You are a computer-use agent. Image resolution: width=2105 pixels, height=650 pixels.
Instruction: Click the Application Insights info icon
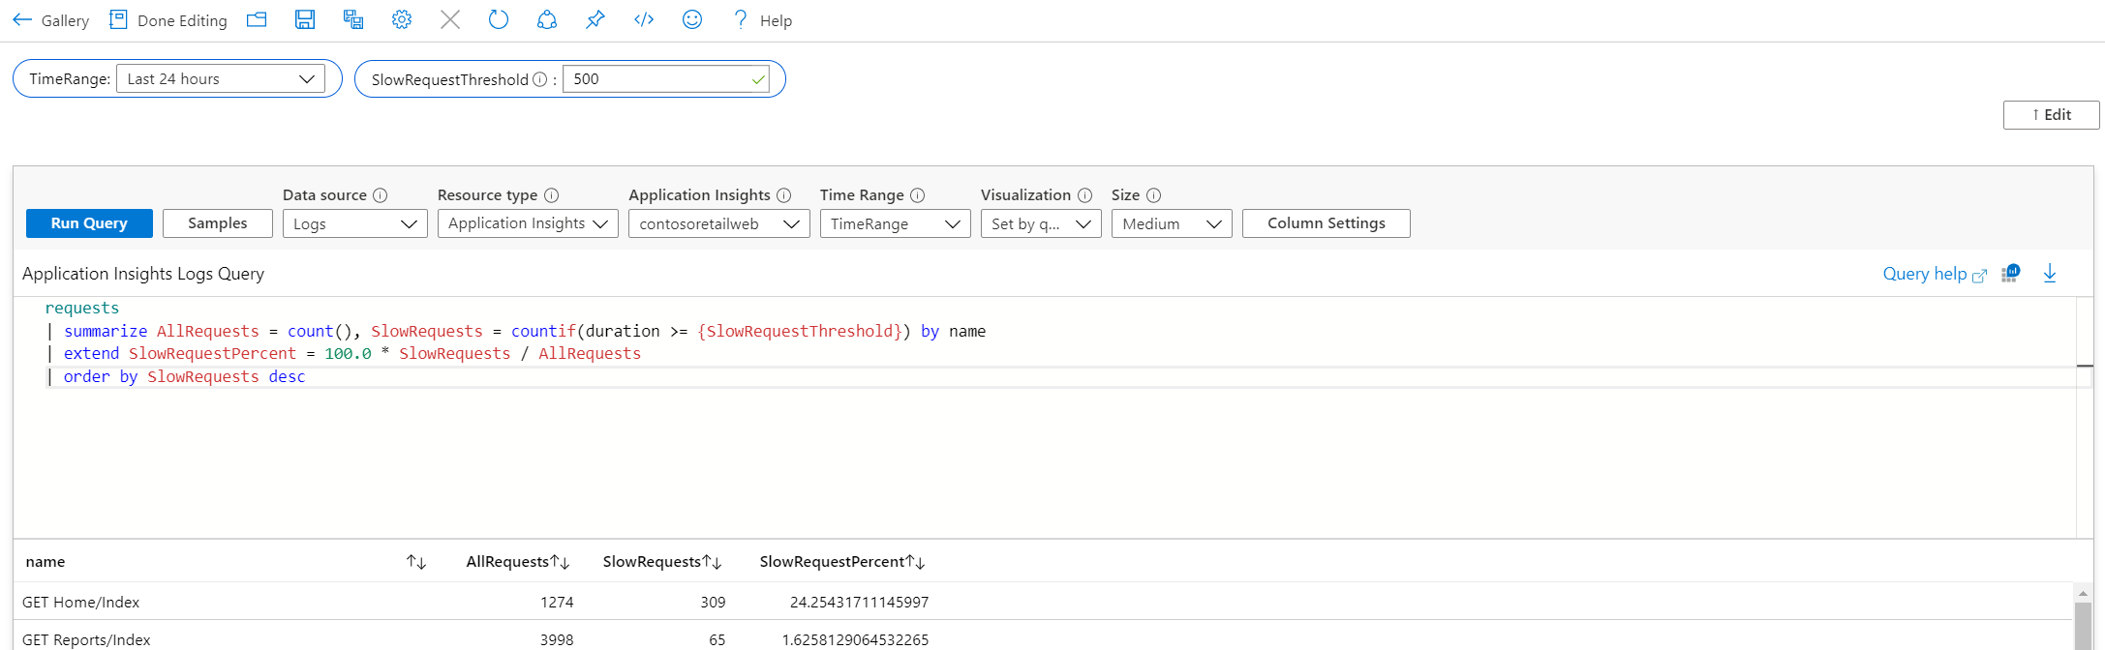coord(784,195)
